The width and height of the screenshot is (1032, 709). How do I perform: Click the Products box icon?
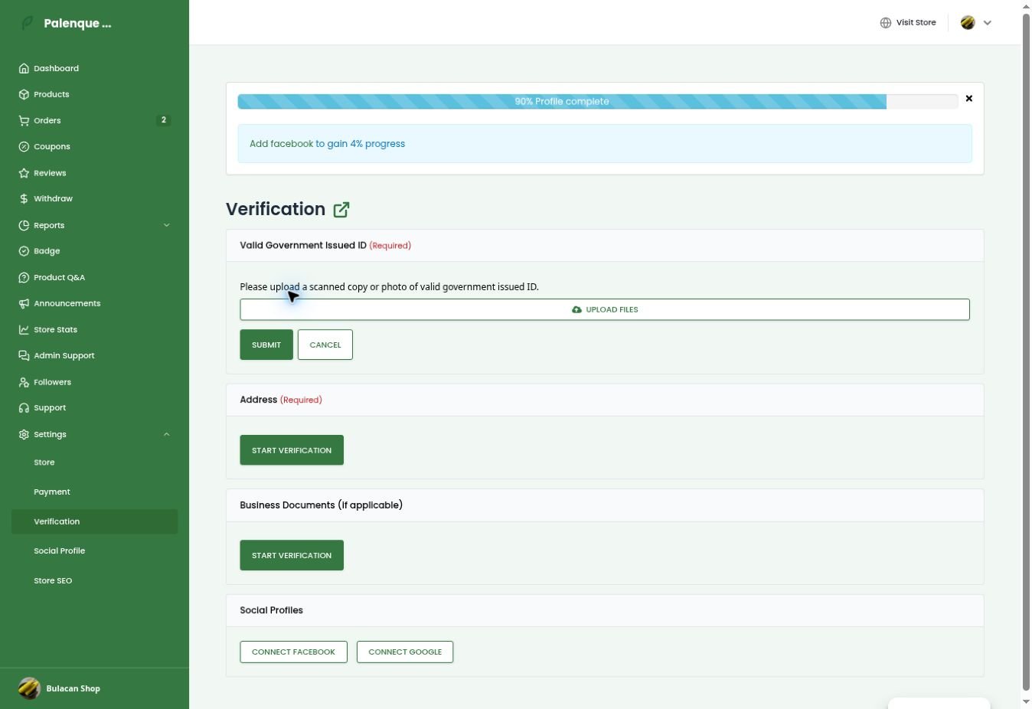24,94
